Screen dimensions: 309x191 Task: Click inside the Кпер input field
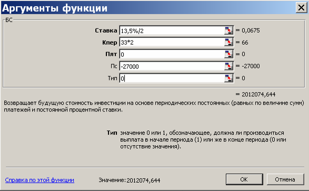172,42
